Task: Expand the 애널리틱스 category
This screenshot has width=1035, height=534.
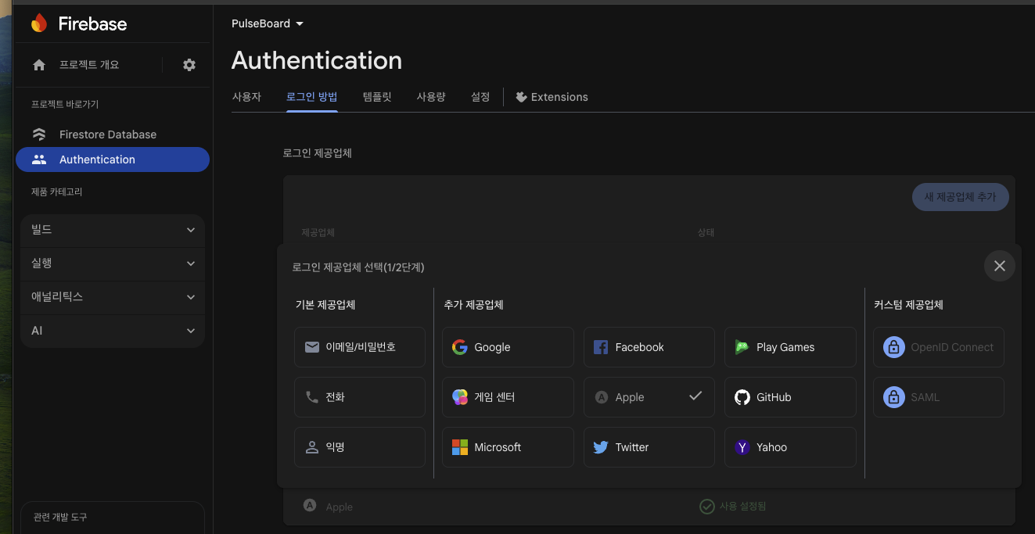Action: coord(113,297)
